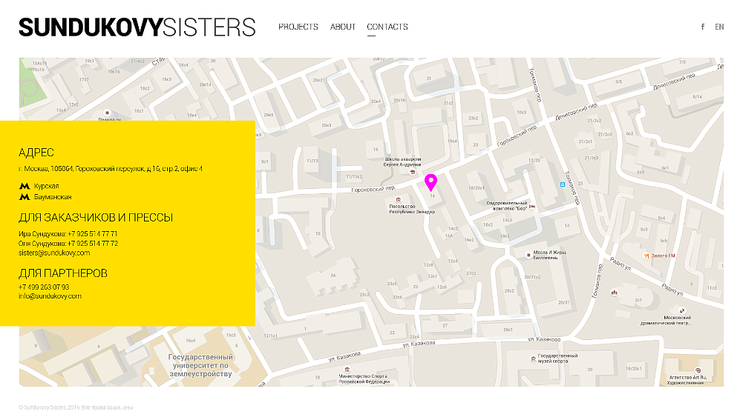Open the Facebook icon link

[703, 27]
